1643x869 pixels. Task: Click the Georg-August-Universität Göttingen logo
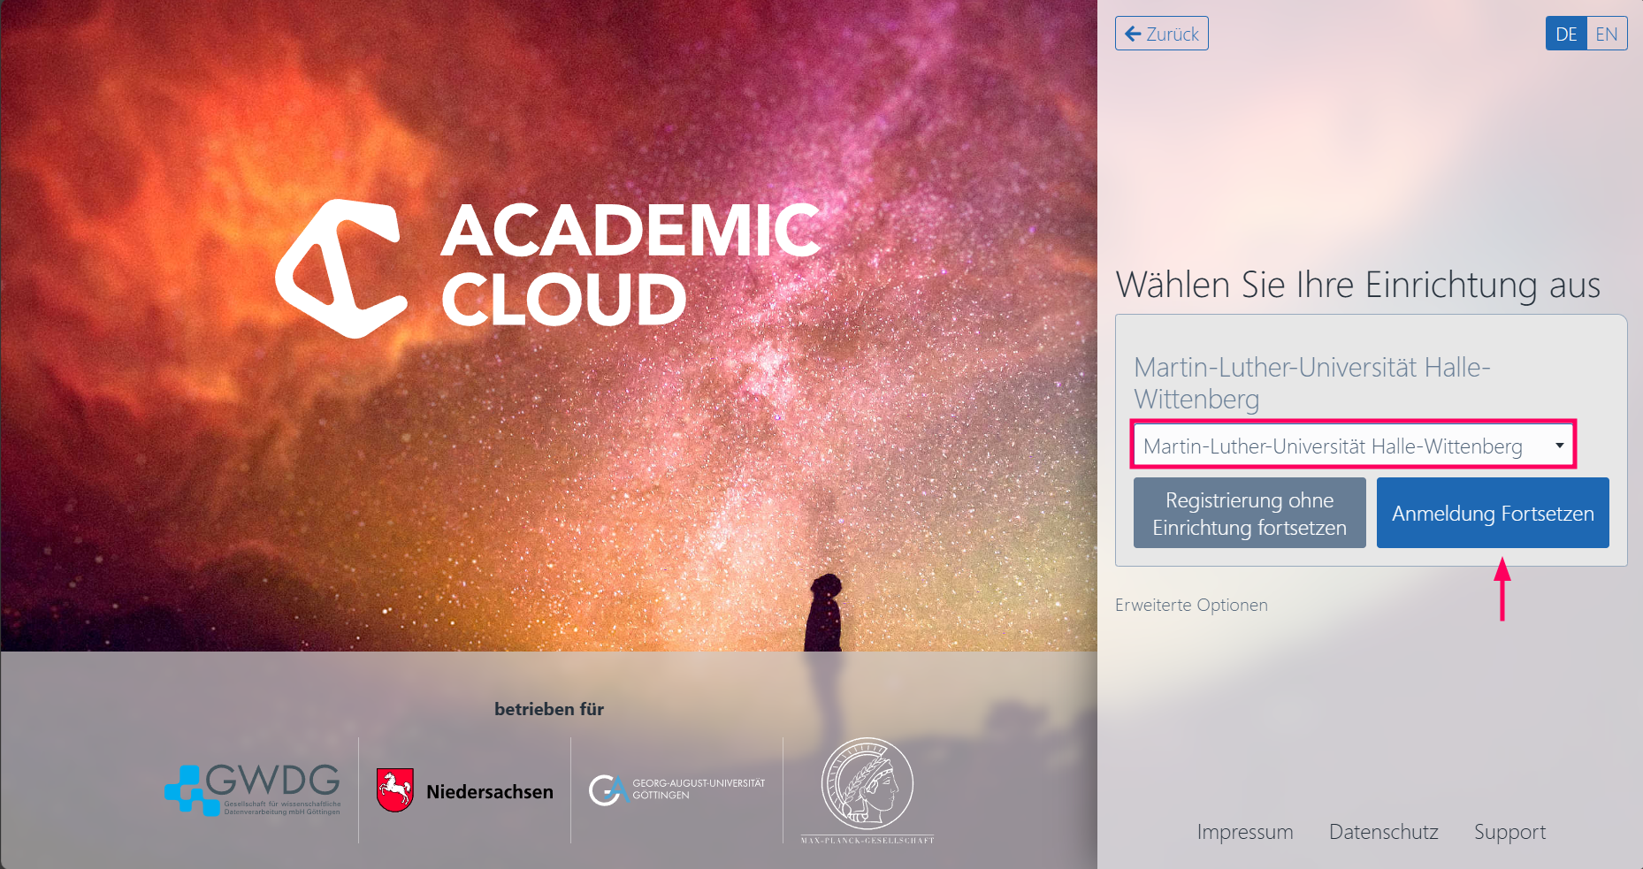[x=676, y=789]
